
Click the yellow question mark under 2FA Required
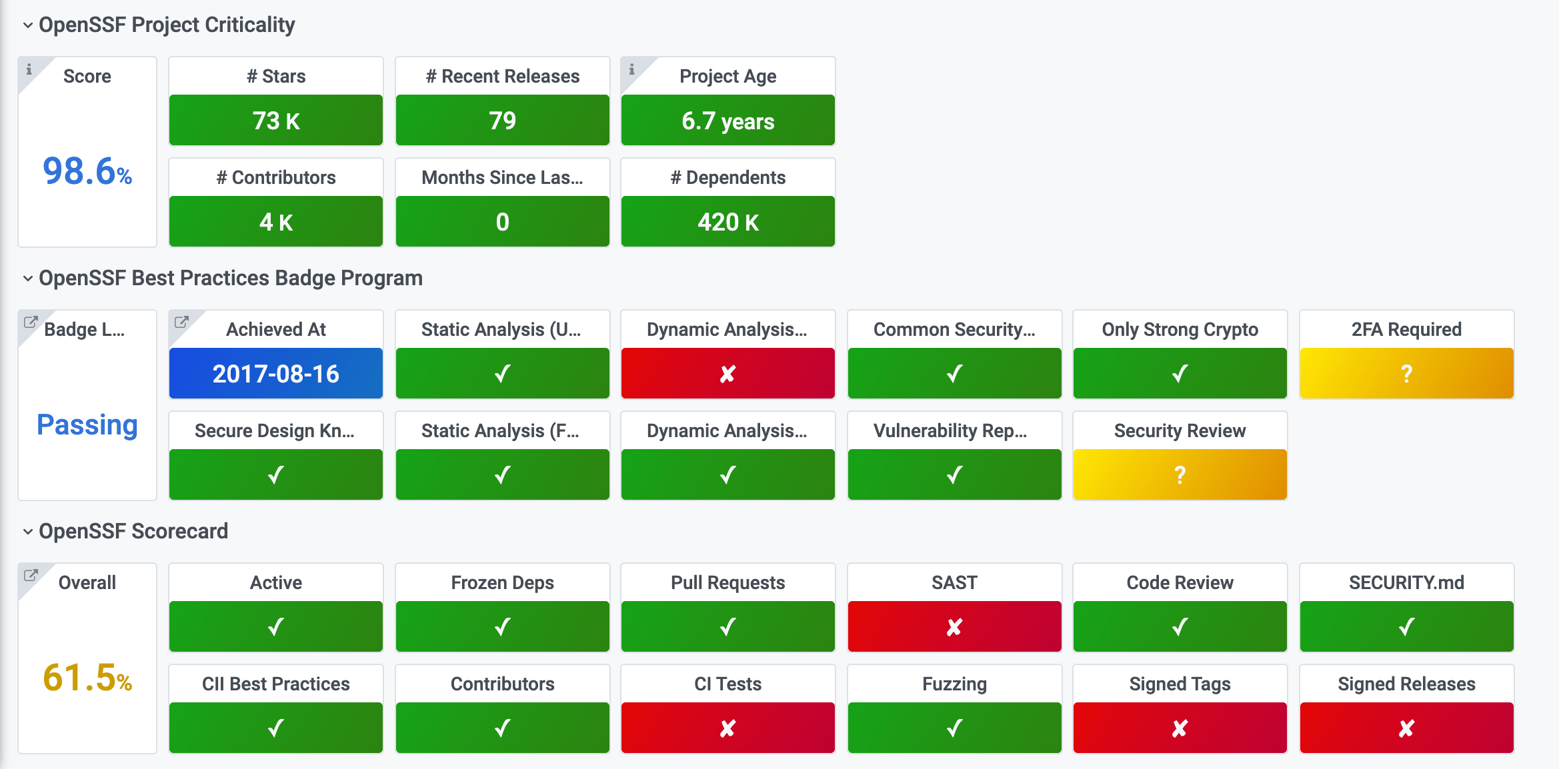[1406, 373]
